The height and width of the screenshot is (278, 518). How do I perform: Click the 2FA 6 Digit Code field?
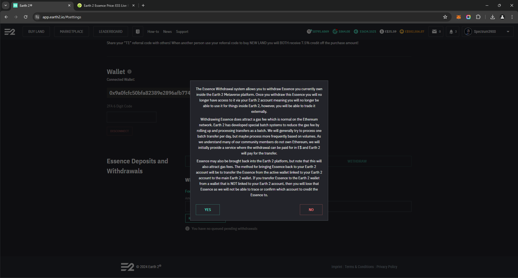point(132,117)
